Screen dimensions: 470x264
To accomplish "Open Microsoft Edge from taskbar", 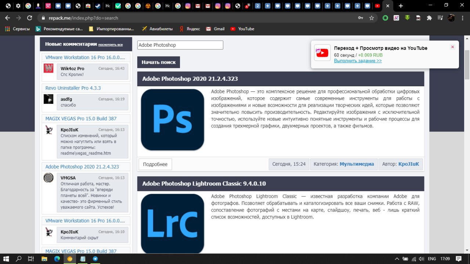I will pos(57,258).
